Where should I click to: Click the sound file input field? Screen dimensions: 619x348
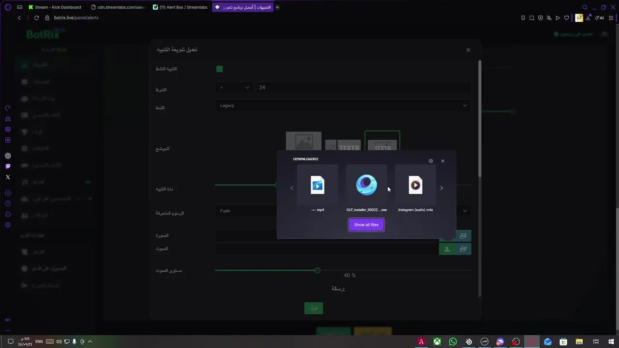click(x=327, y=248)
